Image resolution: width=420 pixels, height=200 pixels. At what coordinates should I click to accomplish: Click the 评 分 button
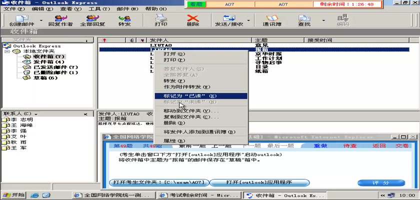pos(381,183)
